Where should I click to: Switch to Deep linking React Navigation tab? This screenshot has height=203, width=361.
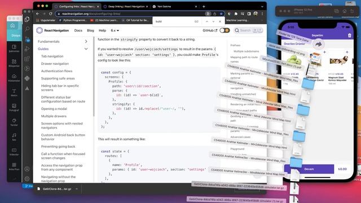click(x=126, y=7)
